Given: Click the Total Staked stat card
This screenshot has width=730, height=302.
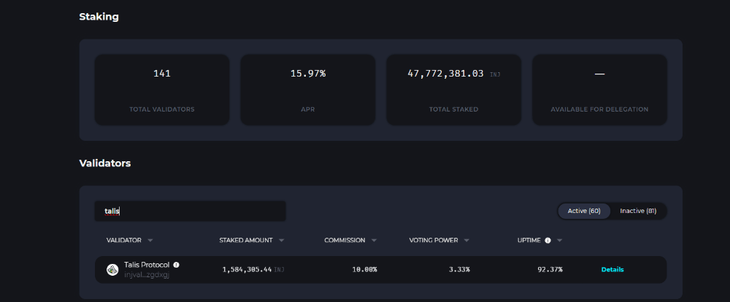Looking at the screenshot, I should [453, 90].
